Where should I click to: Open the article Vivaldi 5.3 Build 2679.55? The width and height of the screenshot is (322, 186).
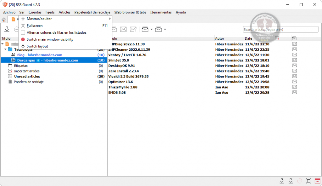pyautogui.click(x=128, y=76)
